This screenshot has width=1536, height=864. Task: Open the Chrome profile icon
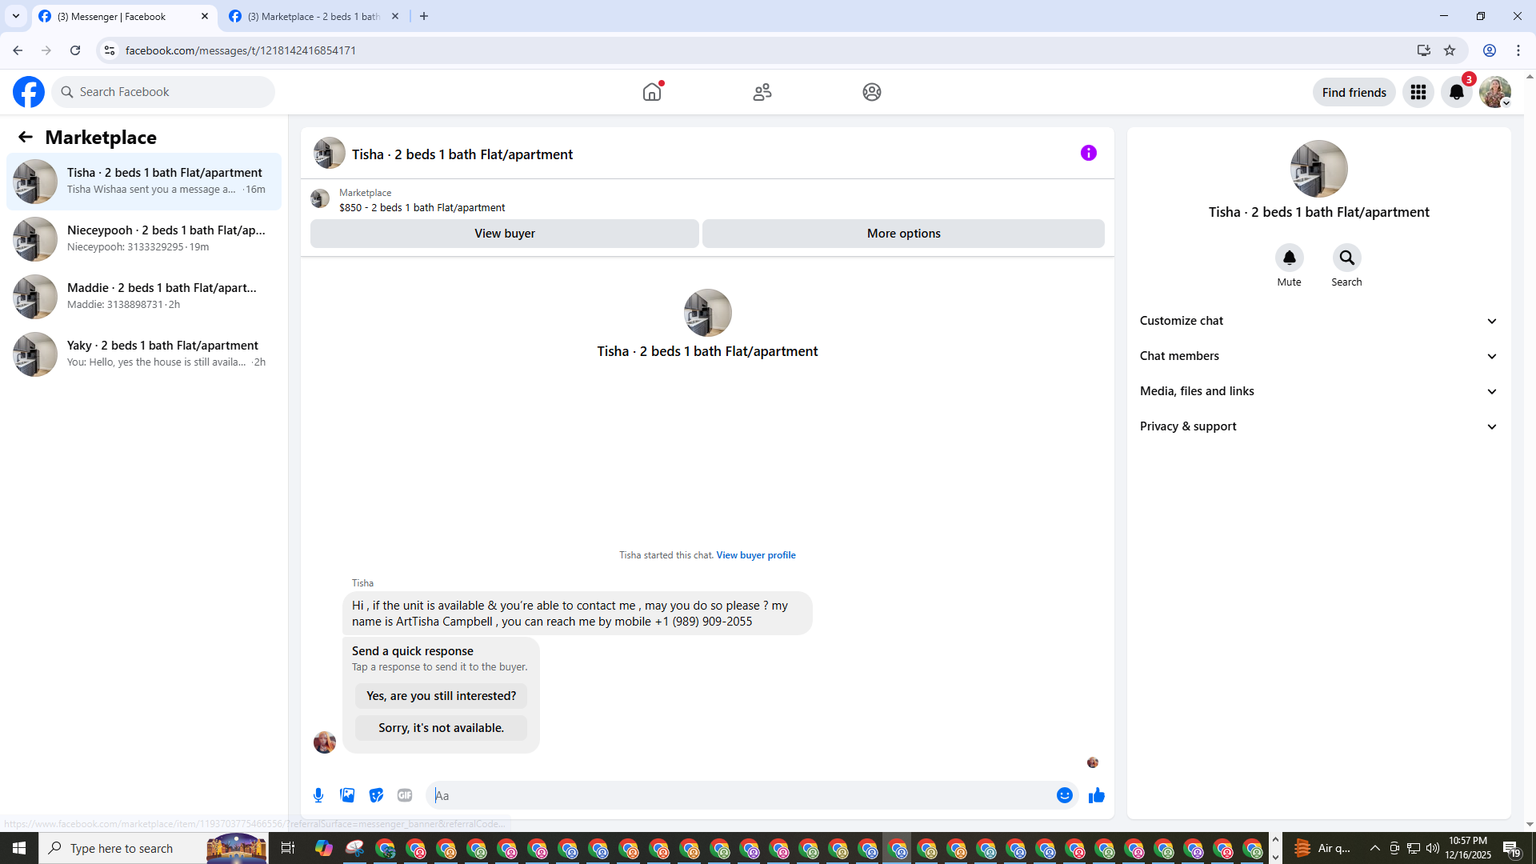coord(1490,50)
